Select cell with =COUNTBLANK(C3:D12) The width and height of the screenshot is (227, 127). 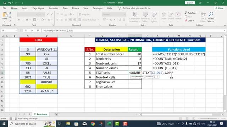(x=170, y=59)
